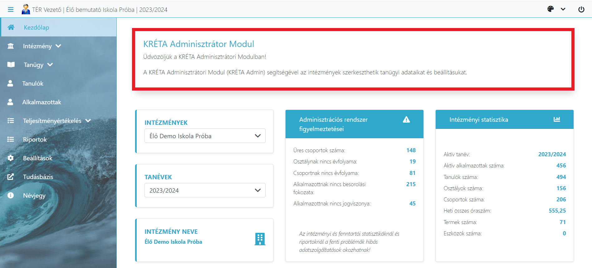Expand the Intézmény submenu chevron

point(58,46)
